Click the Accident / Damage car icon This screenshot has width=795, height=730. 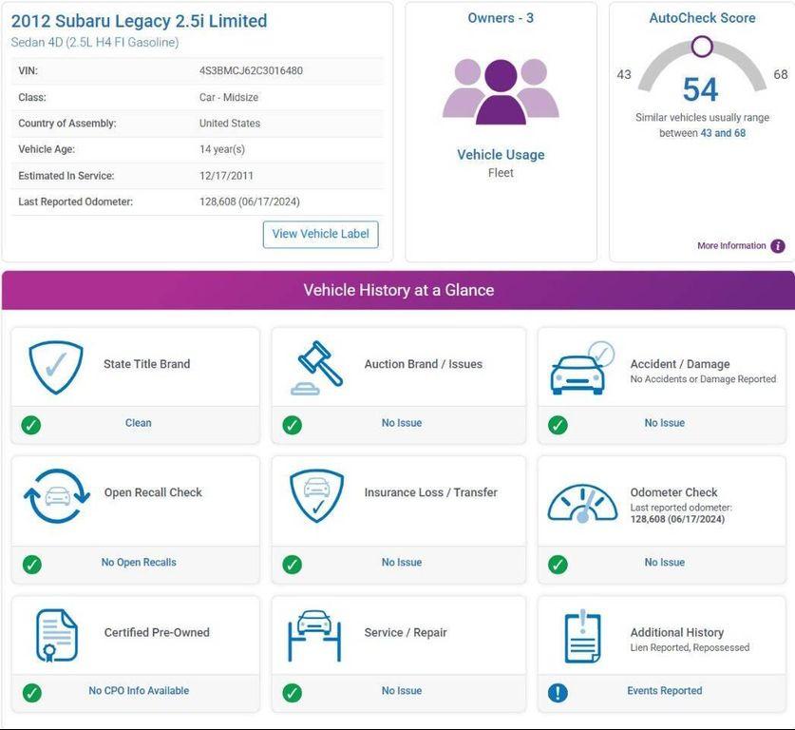(582, 368)
